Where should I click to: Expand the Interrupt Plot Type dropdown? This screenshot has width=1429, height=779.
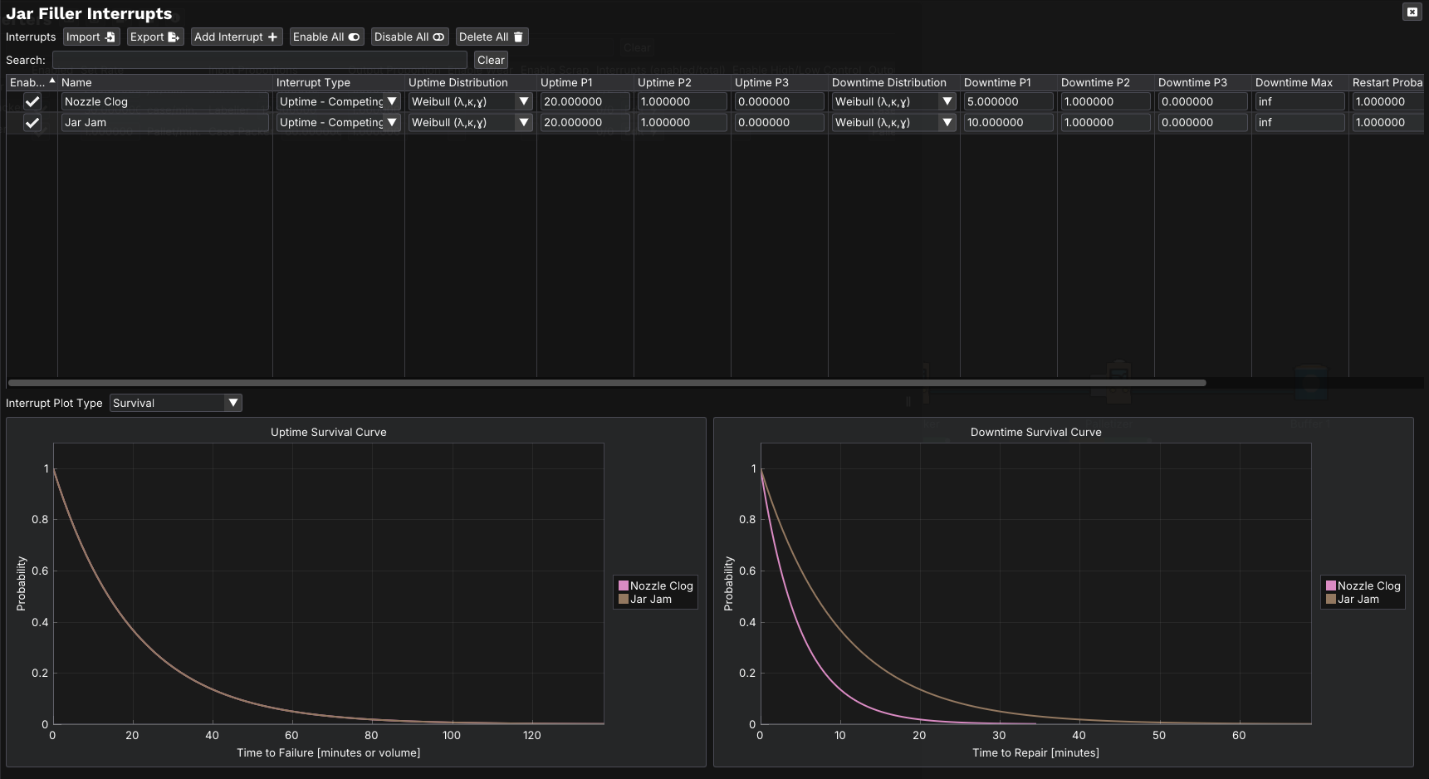[233, 403]
